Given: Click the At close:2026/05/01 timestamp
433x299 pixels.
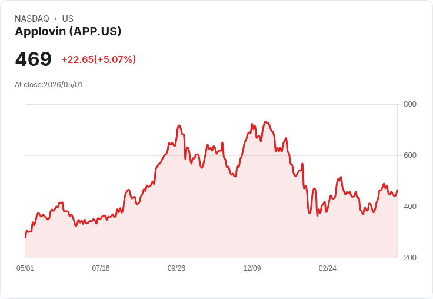Looking at the screenshot, I should [x=49, y=85].
